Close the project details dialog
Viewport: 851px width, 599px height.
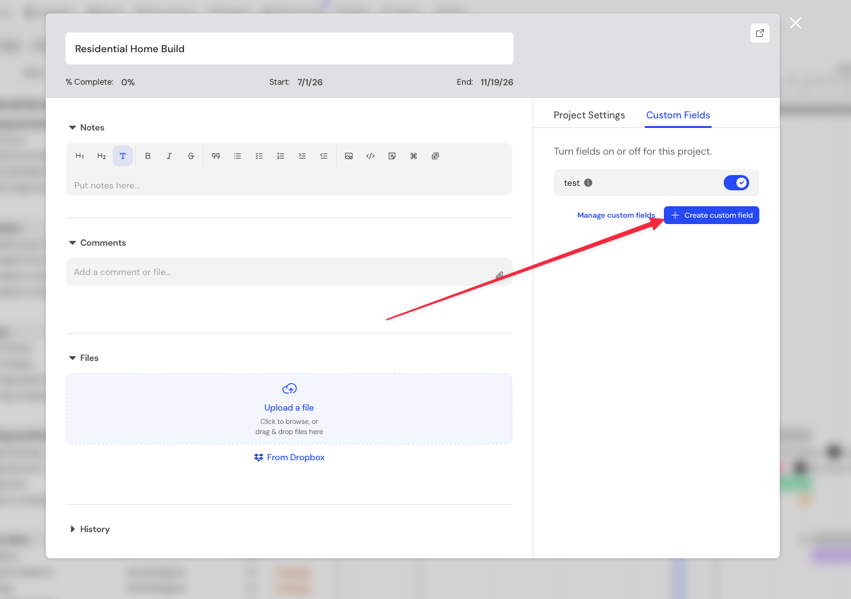pyautogui.click(x=796, y=23)
